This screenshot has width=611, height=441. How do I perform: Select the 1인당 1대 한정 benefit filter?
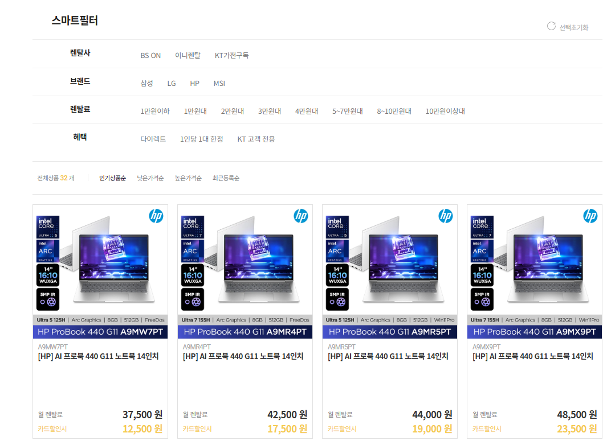click(201, 139)
